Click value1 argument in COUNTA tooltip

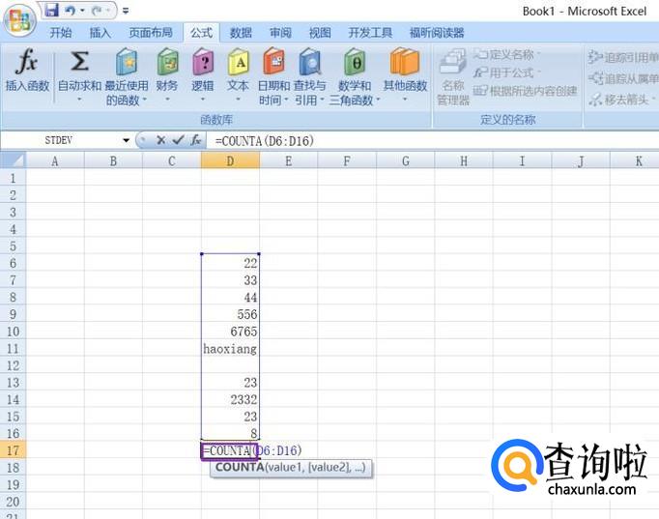[x=286, y=468]
